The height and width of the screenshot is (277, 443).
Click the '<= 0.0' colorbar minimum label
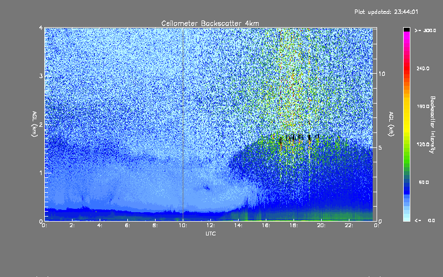click(425, 220)
